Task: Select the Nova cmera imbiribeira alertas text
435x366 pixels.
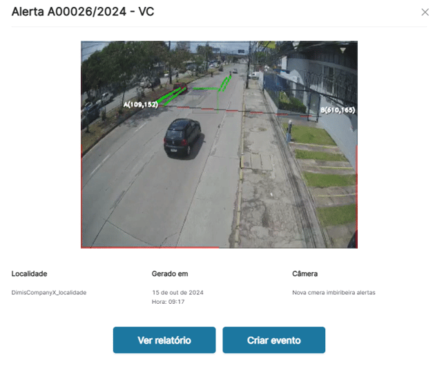Action: [x=333, y=293]
